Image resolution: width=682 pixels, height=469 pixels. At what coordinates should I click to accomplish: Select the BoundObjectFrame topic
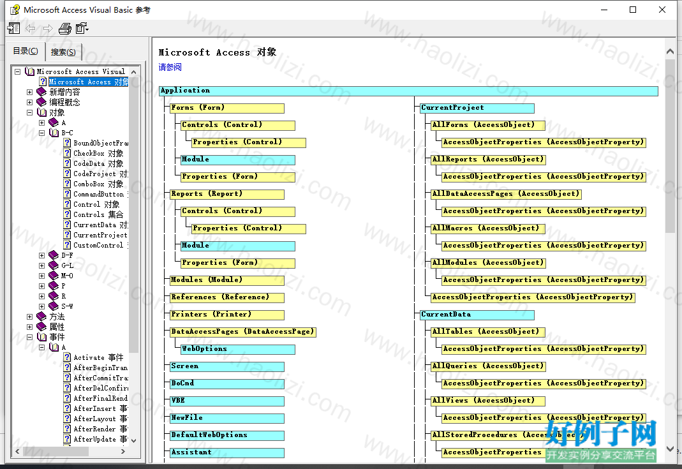coord(100,143)
